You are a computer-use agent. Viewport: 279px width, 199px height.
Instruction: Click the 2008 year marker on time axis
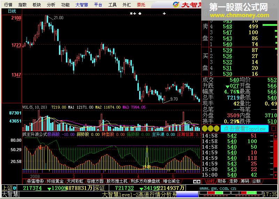(35, 177)
